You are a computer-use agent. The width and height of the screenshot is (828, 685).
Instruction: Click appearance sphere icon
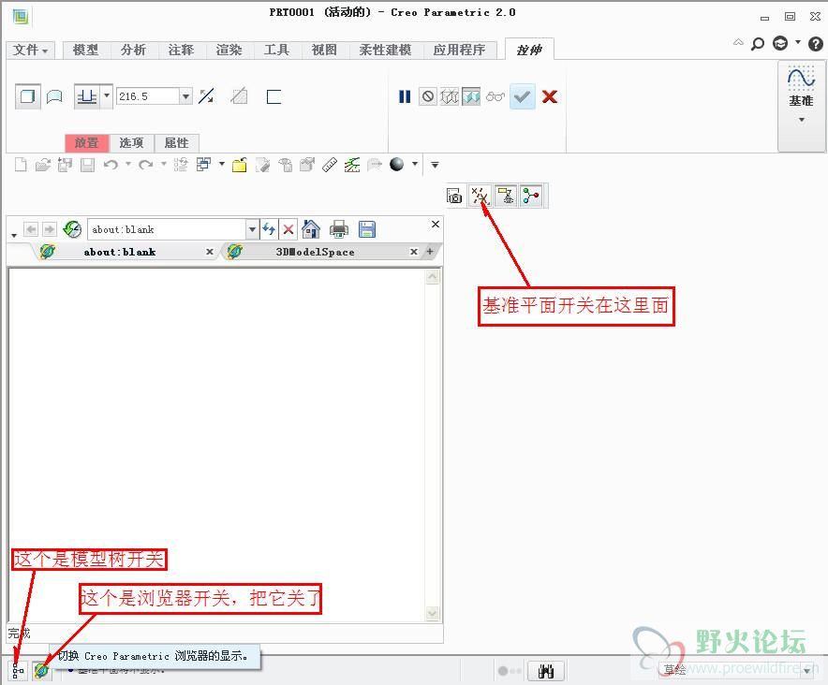coord(396,165)
